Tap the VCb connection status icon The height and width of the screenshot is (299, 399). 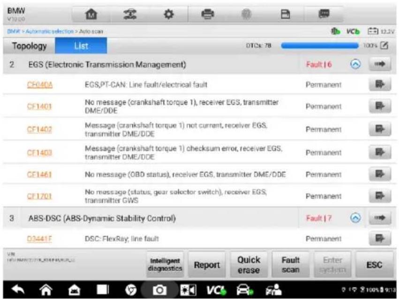coord(353,31)
